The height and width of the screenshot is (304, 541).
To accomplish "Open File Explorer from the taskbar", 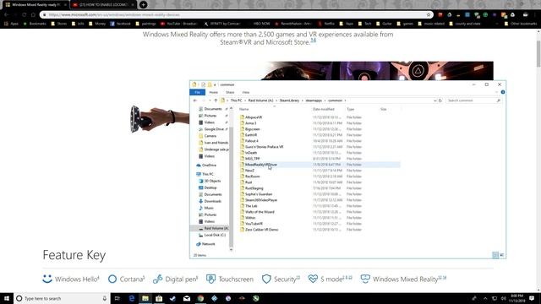I will click(145, 298).
